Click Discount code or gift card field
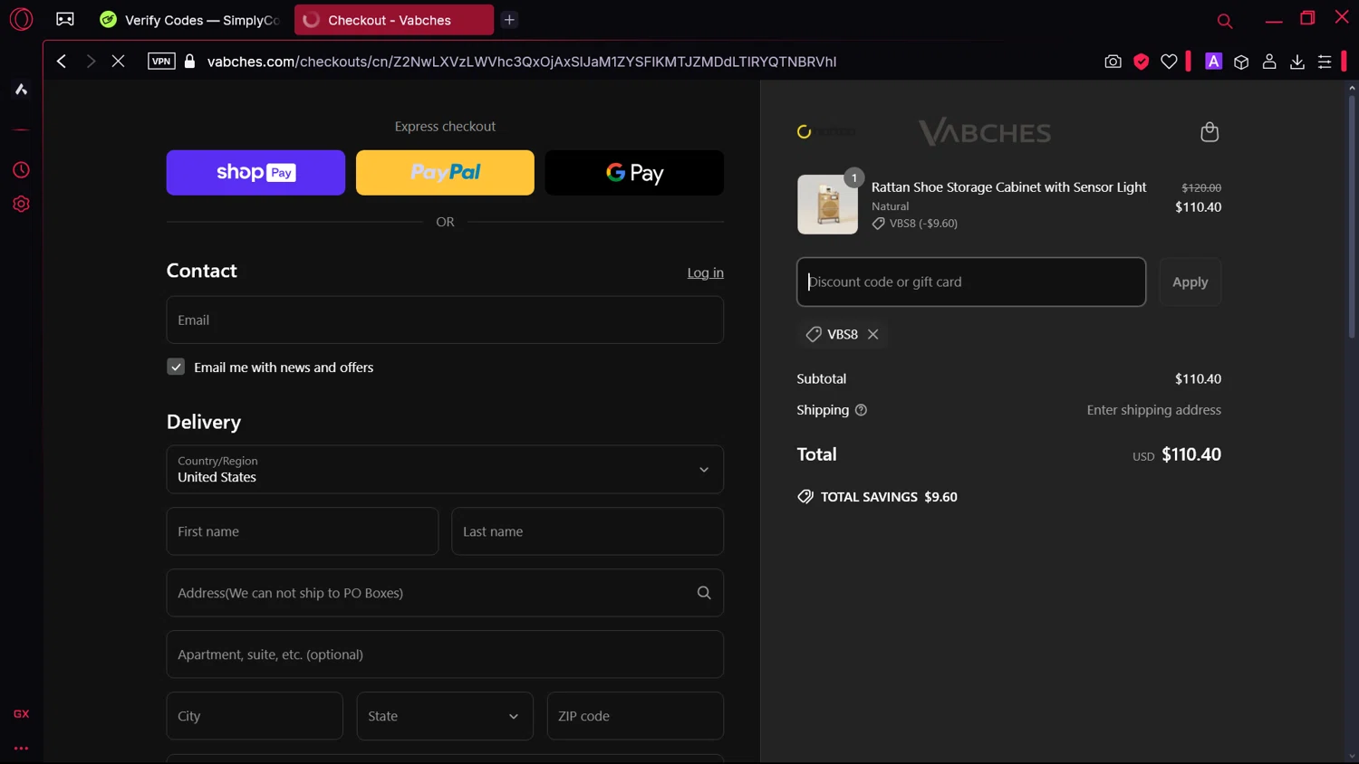This screenshot has height=764, width=1359. pyautogui.click(x=971, y=282)
